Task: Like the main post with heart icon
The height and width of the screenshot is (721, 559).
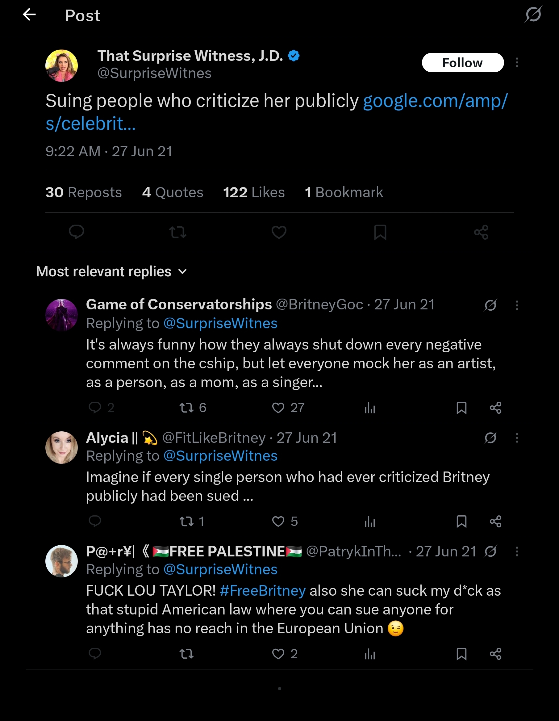Action: (279, 232)
